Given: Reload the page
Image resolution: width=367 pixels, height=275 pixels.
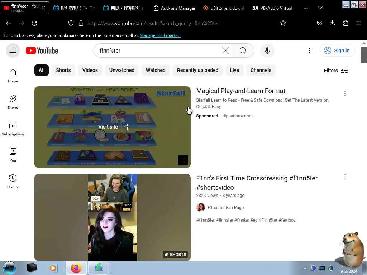Looking at the screenshot, I should click(34, 23).
